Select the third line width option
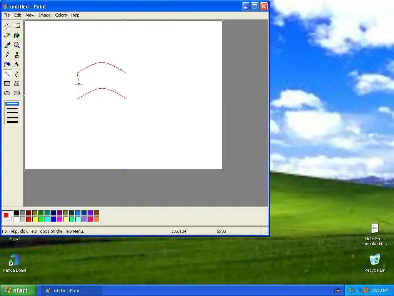Image resolution: width=394 pixels, height=296 pixels. (x=12, y=113)
